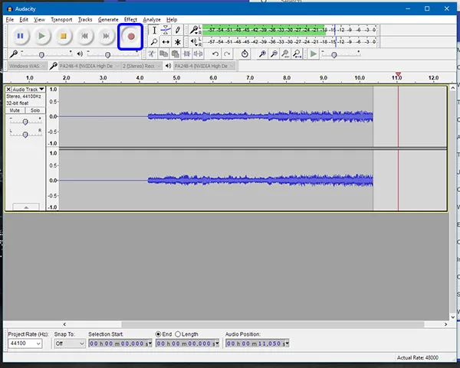Open the Generate menu
The image size is (460, 368).
[108, 20]
